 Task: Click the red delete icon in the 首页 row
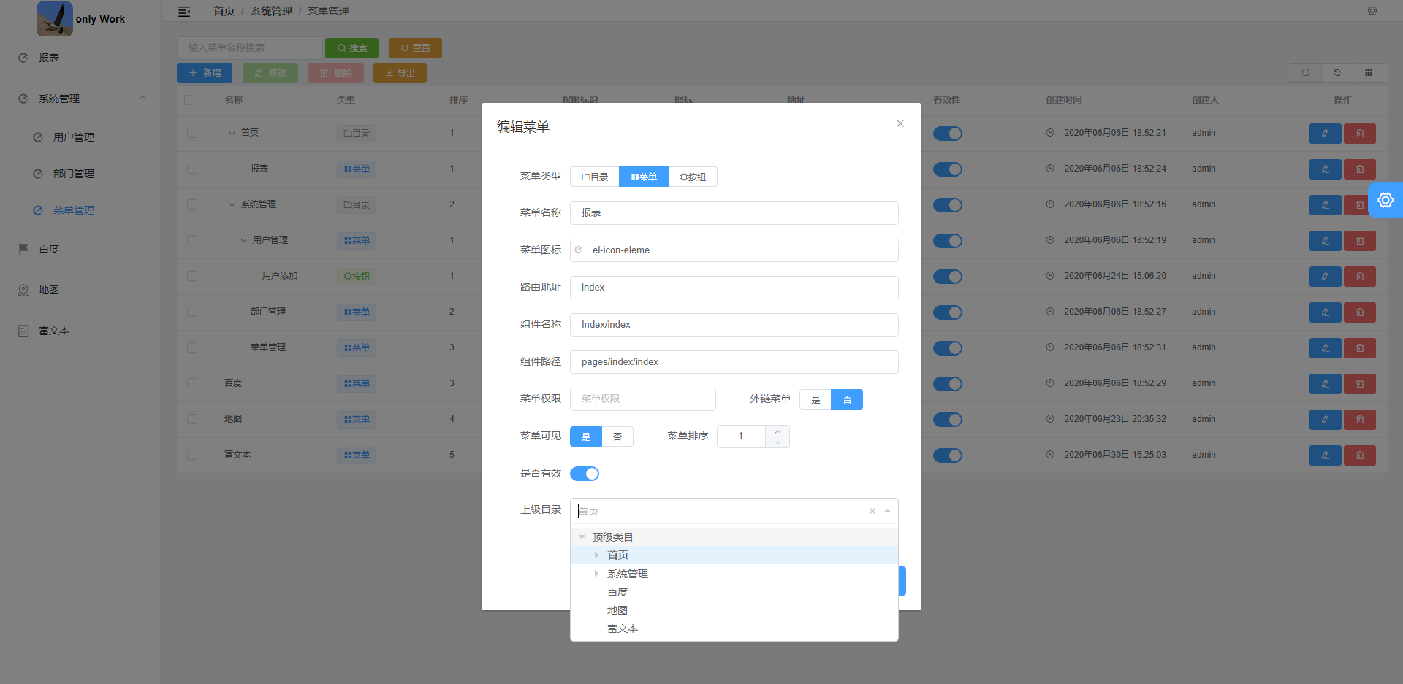[x=1360, y=134]
